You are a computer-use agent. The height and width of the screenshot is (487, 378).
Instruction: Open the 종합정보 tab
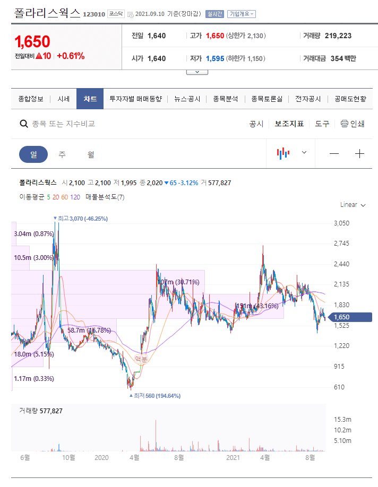[30, 99]
